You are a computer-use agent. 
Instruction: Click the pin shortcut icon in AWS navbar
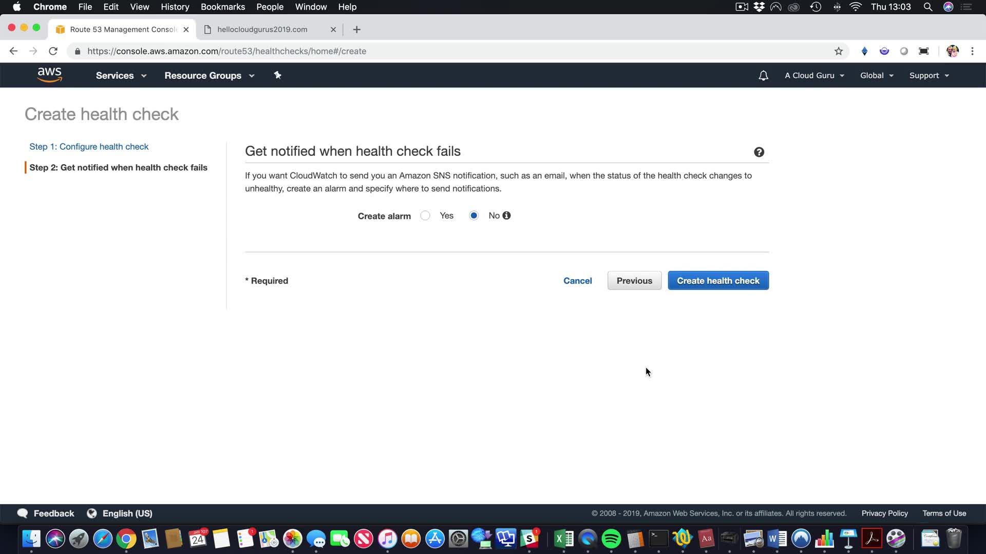tap(277, 75)
